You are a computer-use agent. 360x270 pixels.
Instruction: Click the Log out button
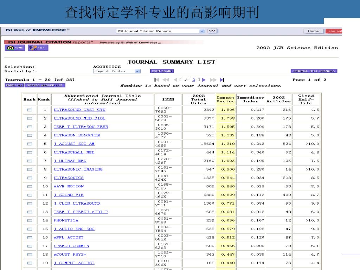[x=334, y=31]
